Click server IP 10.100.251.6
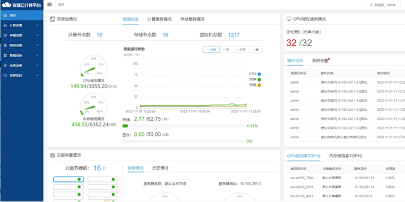 click(364, 196)
